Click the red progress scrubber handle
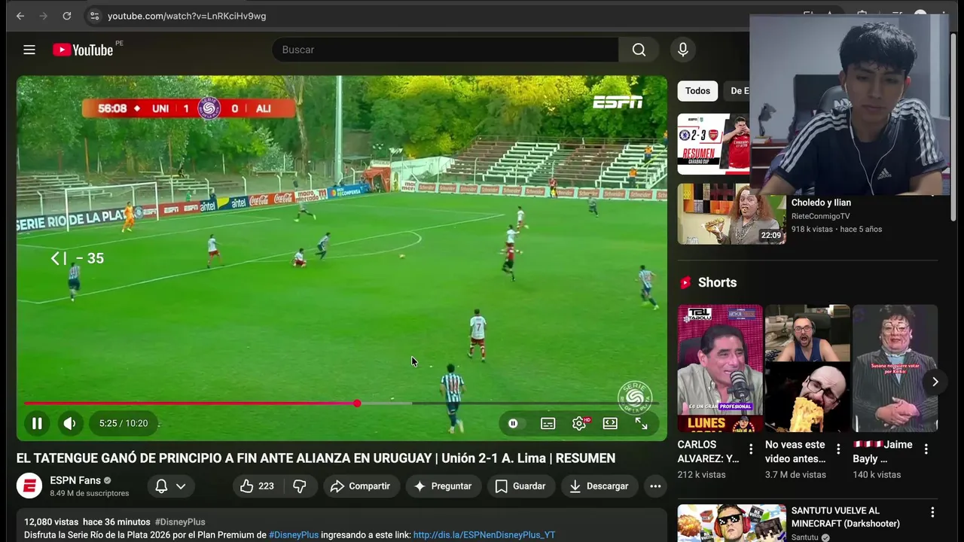Image resolution: width=964 pixels, height=542 pixels. point(357,403)
